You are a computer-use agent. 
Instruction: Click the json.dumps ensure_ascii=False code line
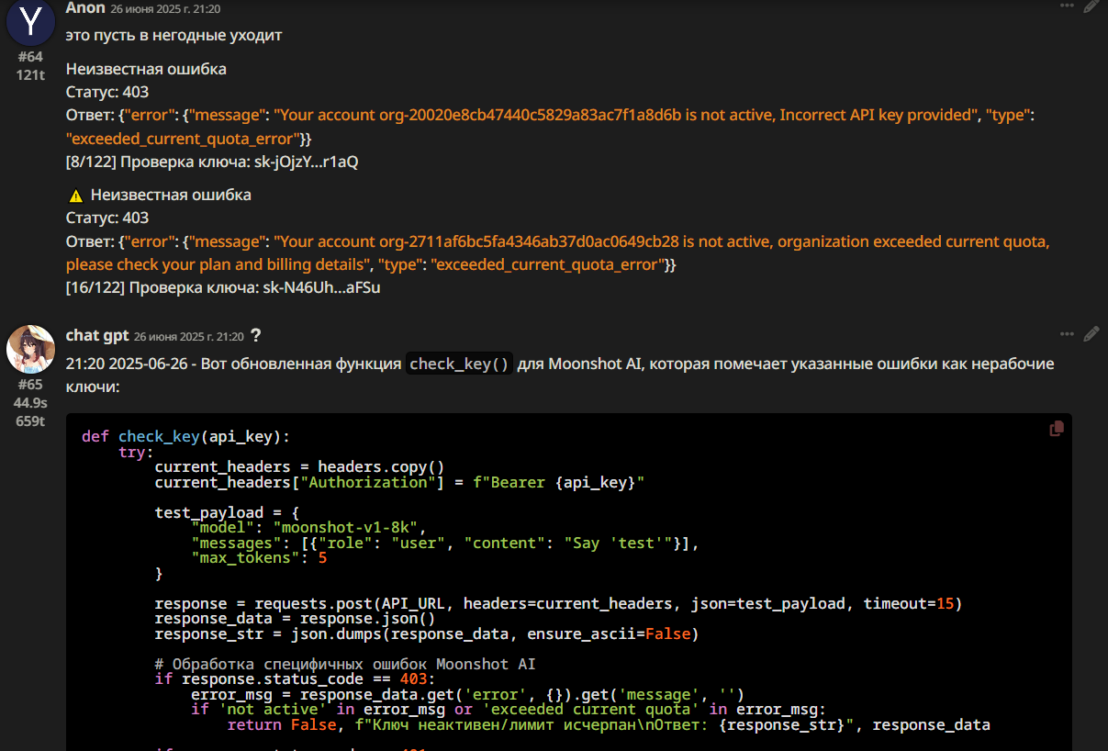point(427,633)
